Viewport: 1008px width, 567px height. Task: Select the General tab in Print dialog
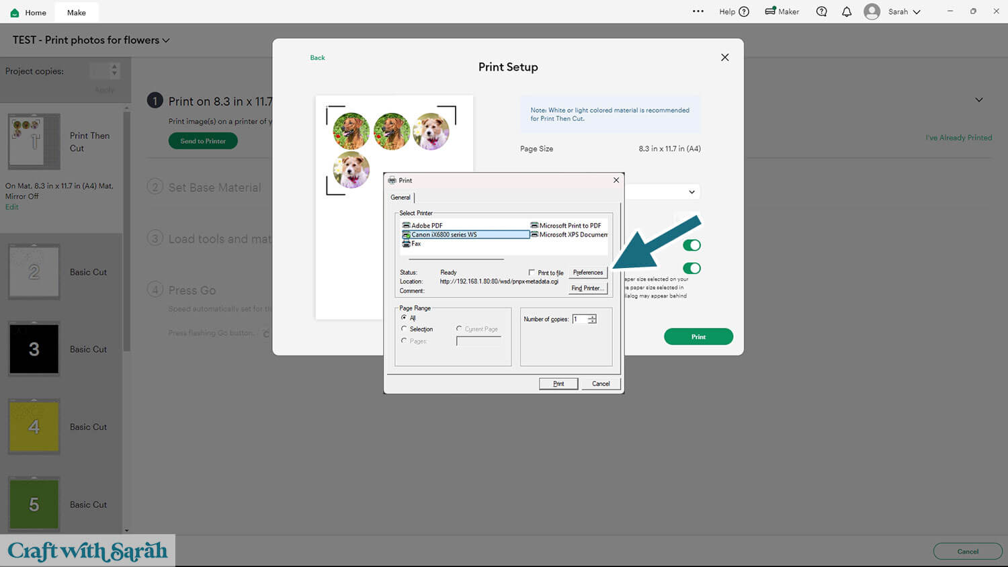point(401,198)
